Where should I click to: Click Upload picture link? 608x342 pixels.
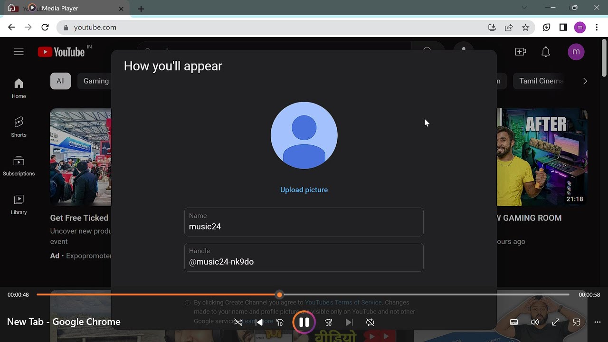click(x=304, y=190)
